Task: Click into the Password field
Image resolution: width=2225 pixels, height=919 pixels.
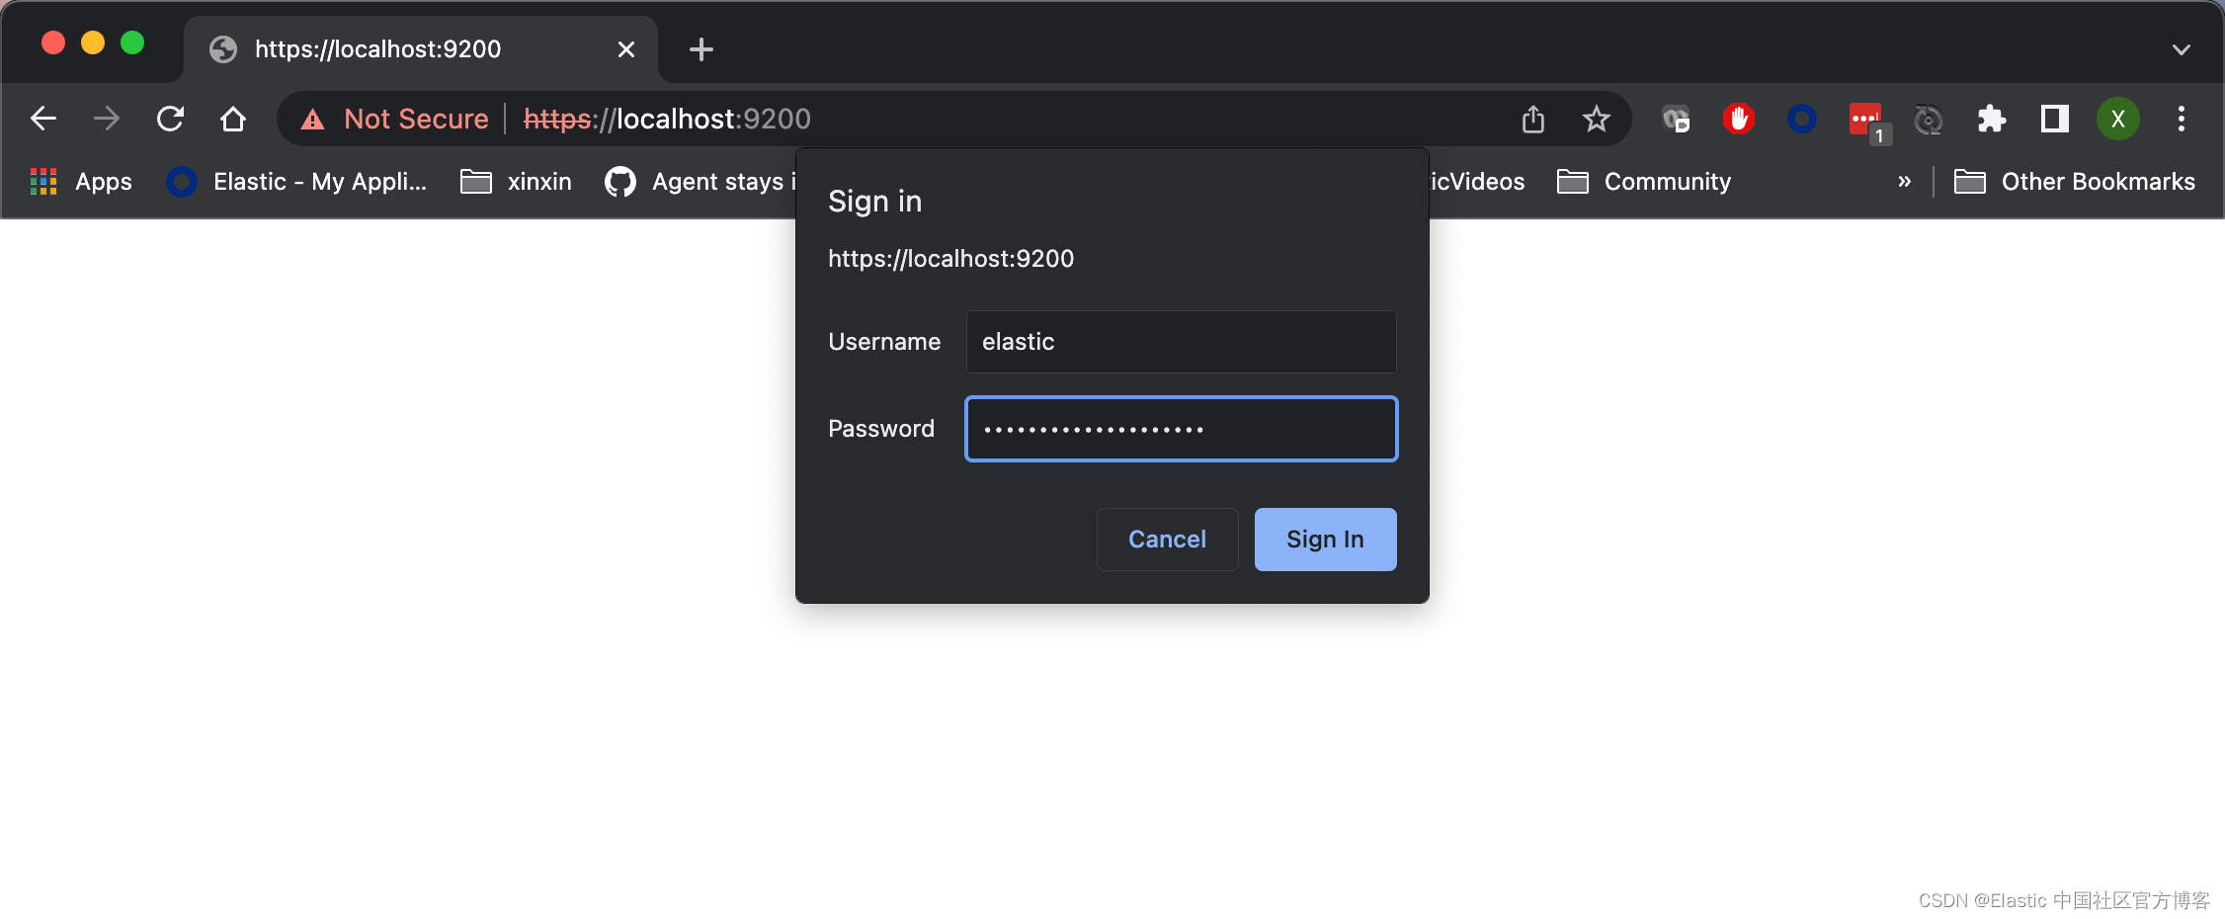Action: [1181, 429]
